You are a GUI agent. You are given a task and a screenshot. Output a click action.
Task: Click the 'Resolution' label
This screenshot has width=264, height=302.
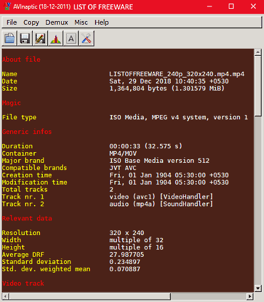click(x=21, y=233)
